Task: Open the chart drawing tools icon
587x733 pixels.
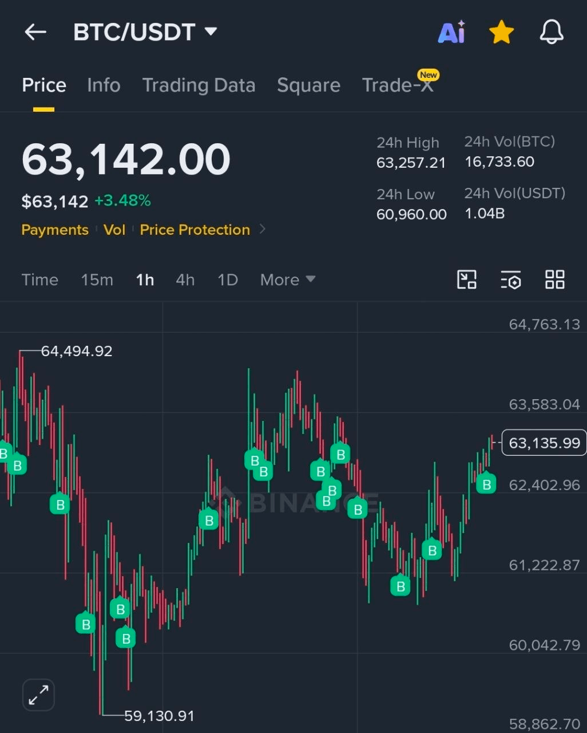Action: [467, 279]
